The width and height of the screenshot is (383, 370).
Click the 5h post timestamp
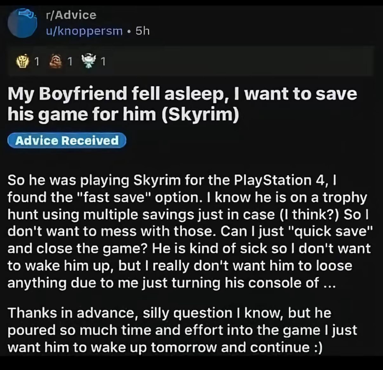[142, 31]
